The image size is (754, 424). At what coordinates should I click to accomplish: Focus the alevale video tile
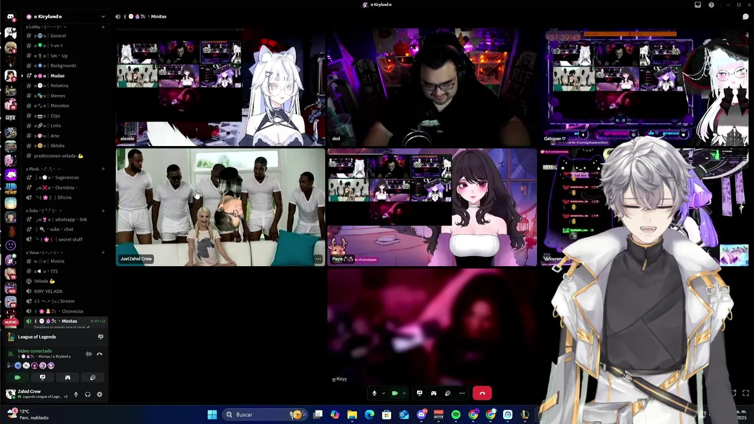pyautogui.click(x=220, y=87)
